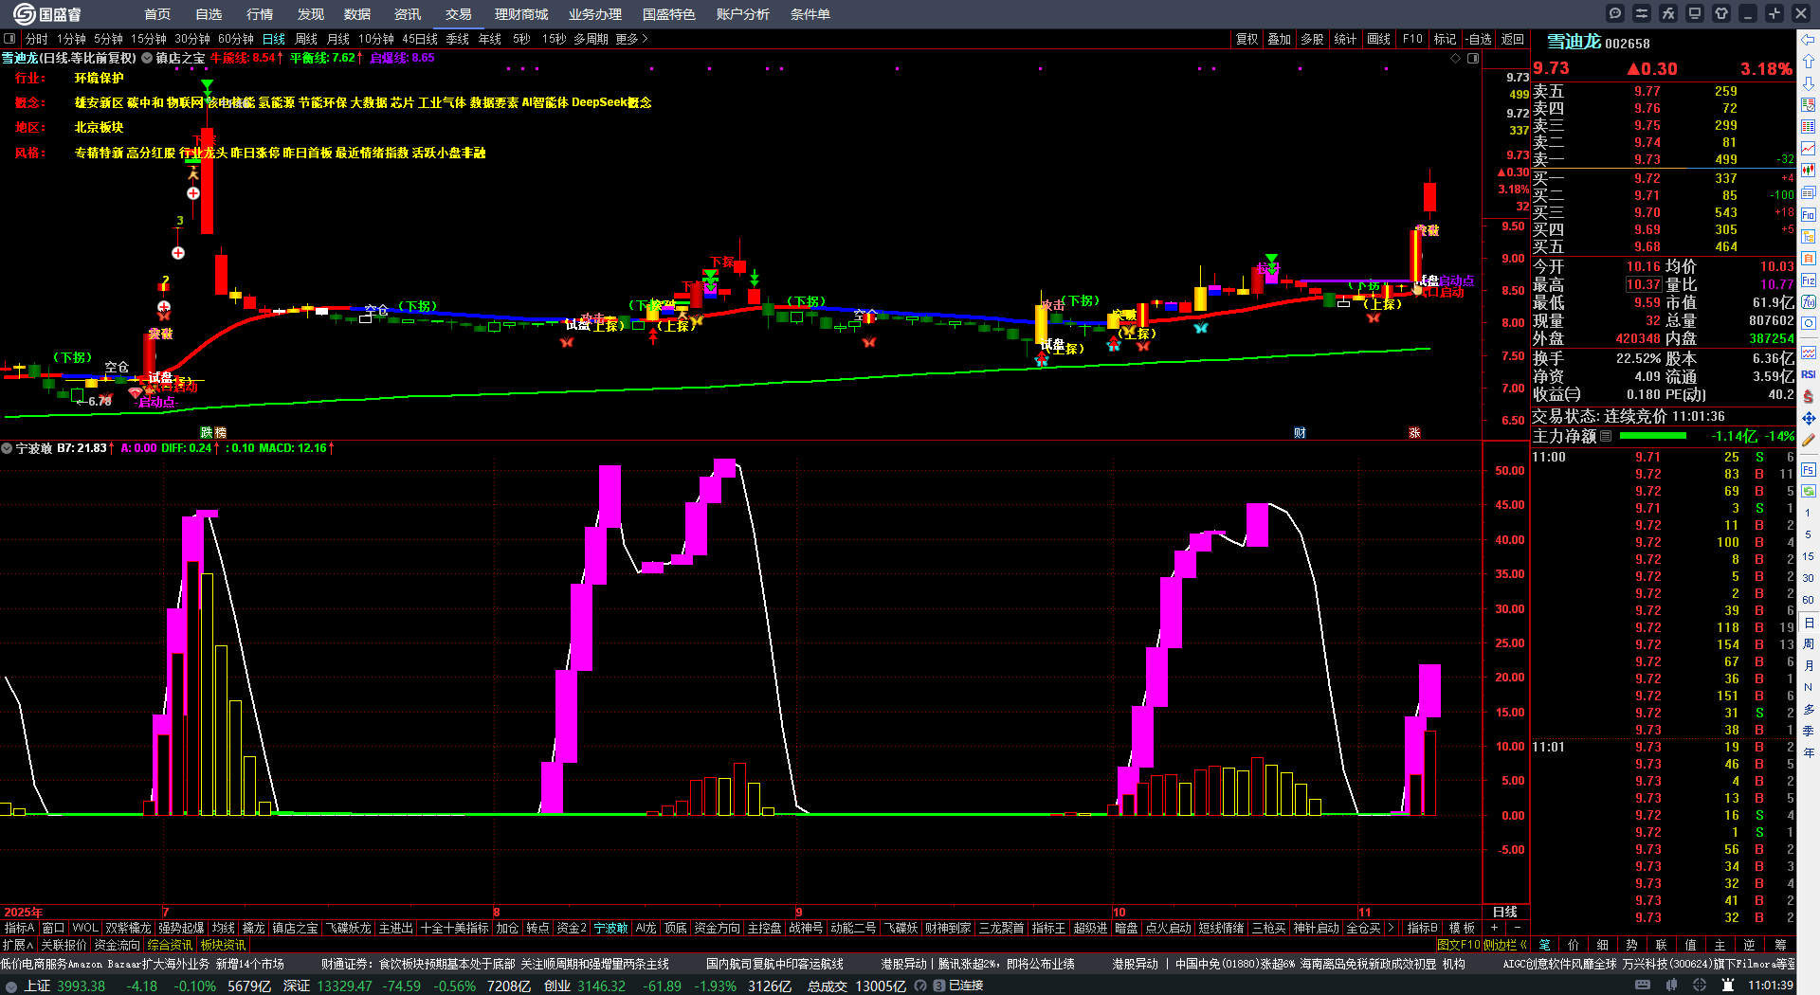This screenshot has width=1820, height=995.
Task: Click the down arrow in right sidebar
Action: pos(1809,83)
